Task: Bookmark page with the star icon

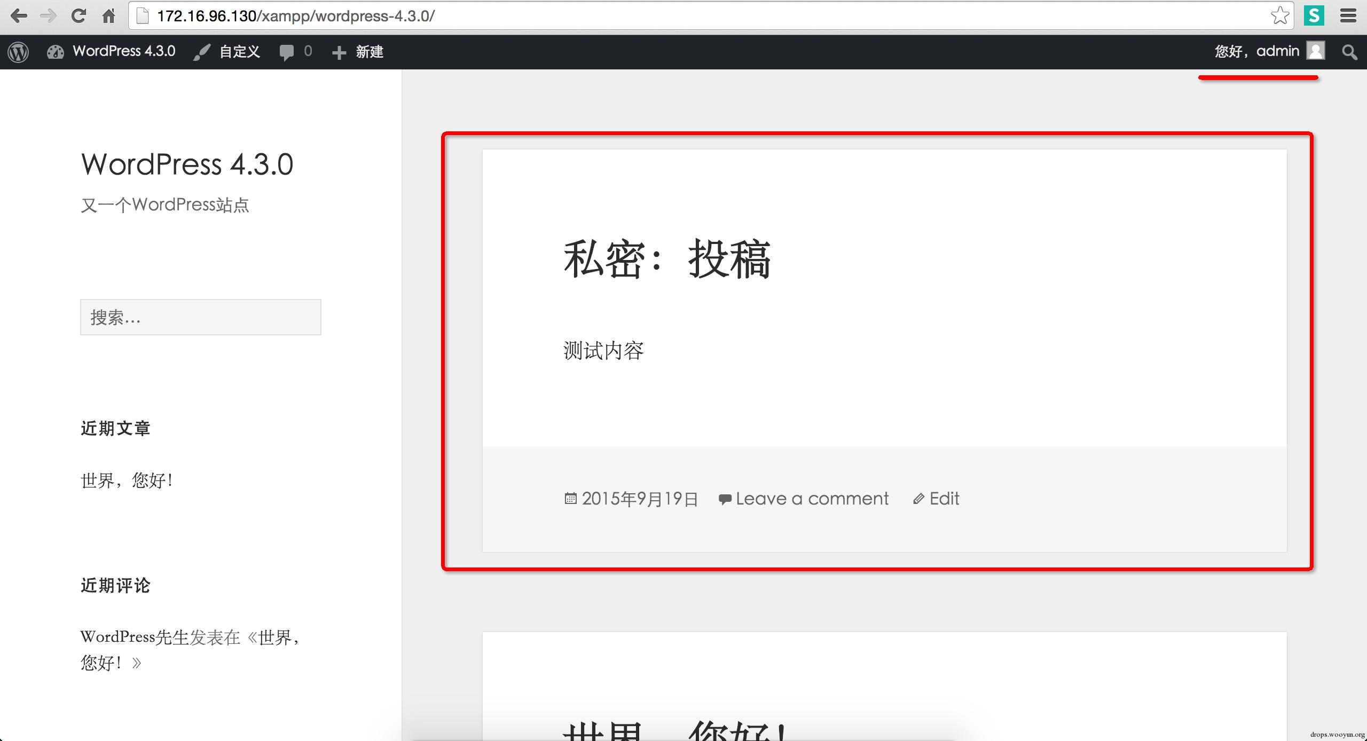Action: (1280, 15)
